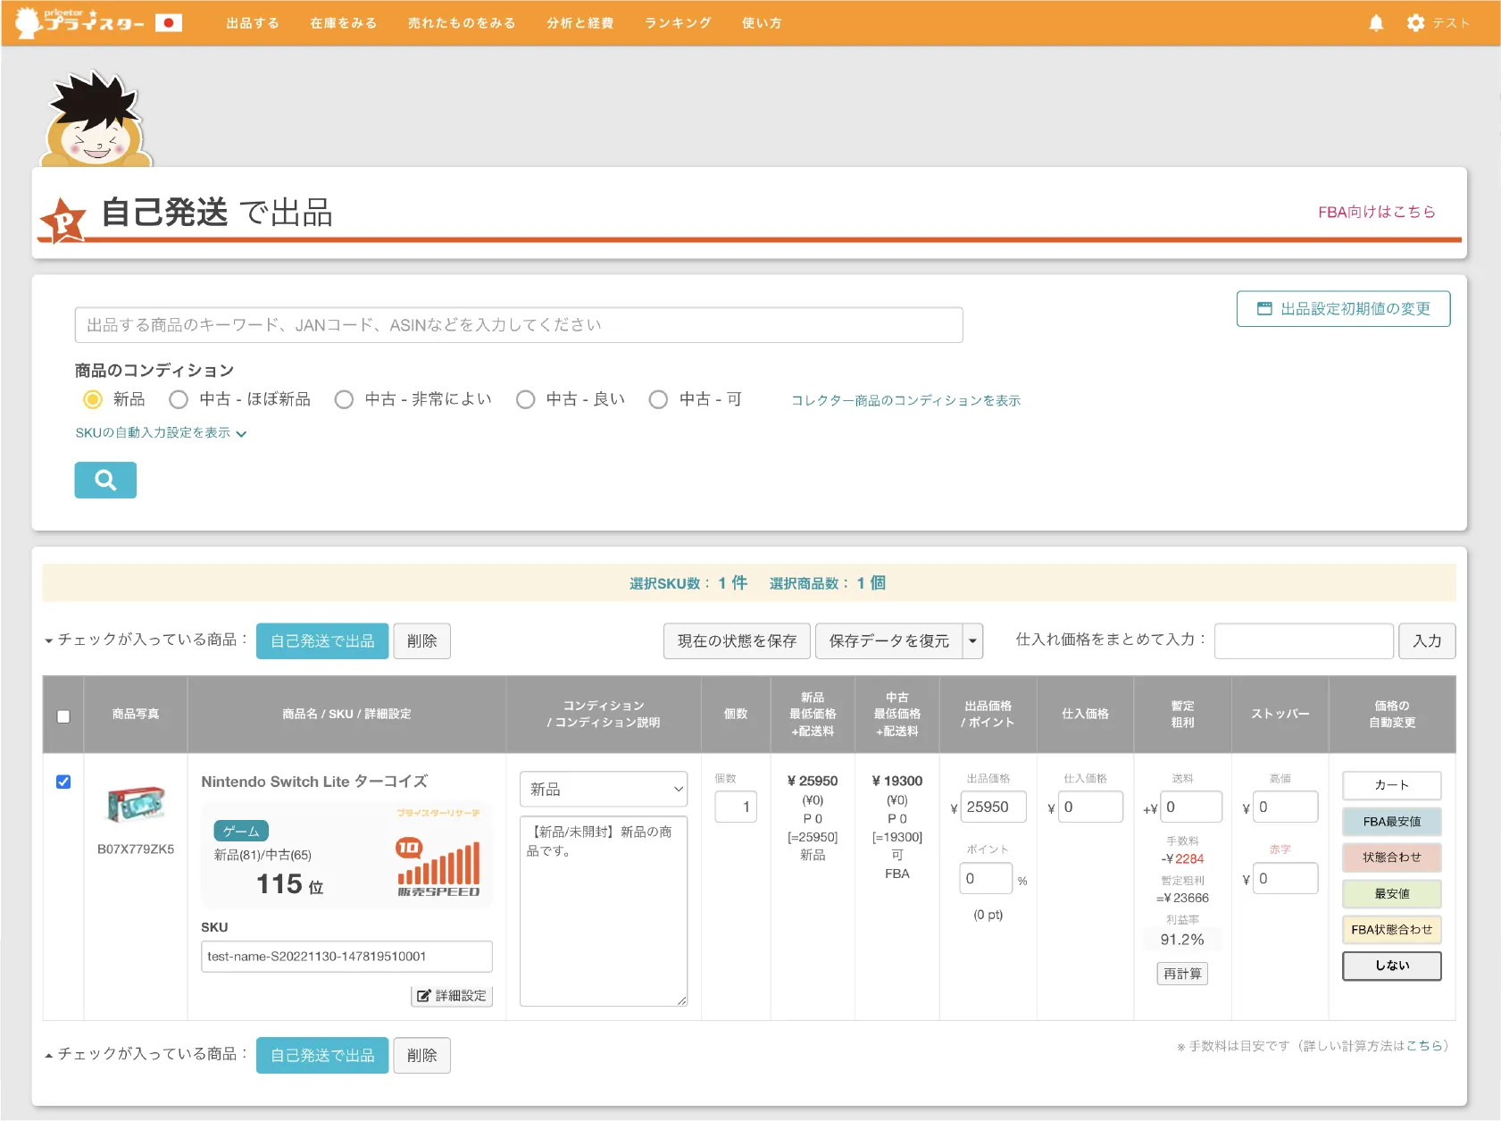Click 再計算 button

tap(1182, 974)
